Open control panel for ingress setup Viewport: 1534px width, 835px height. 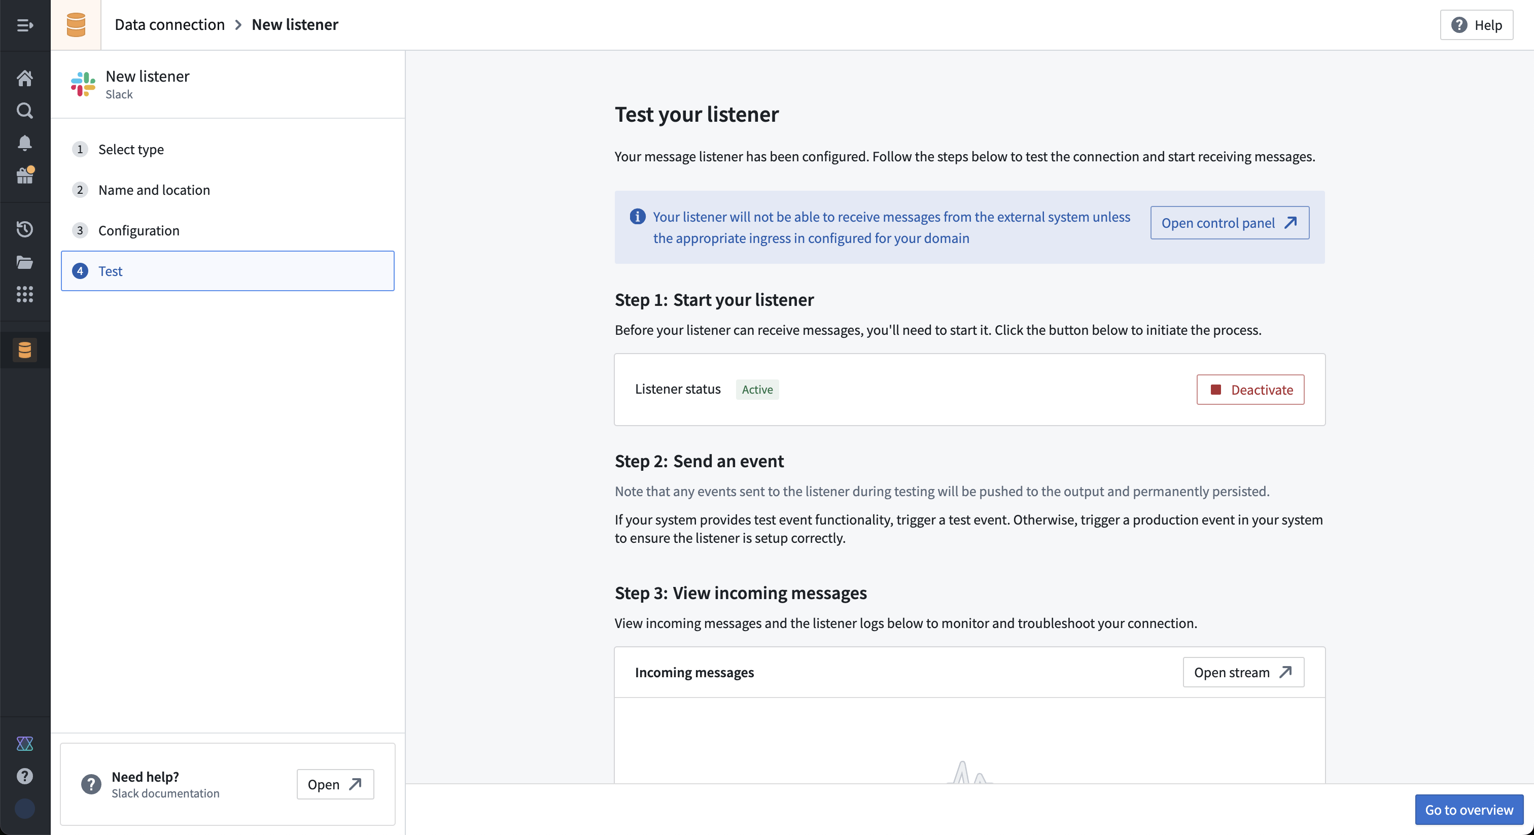click(x=1229, y=223)
